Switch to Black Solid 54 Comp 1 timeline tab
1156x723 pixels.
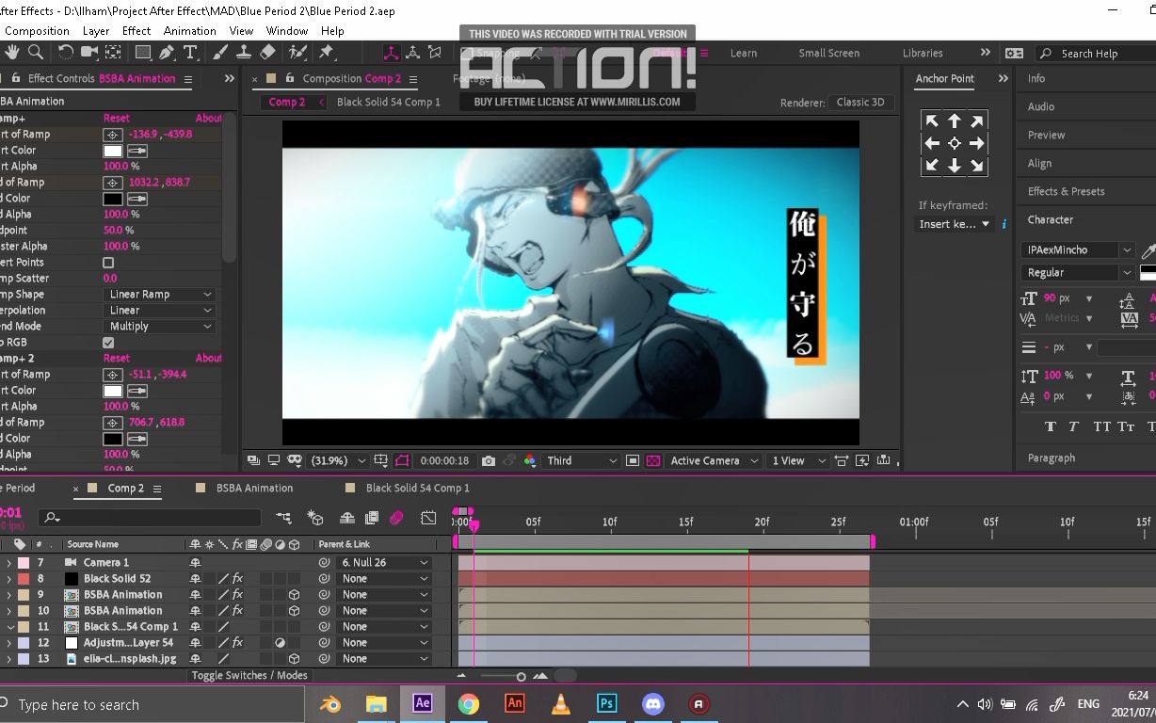(417, 488)
